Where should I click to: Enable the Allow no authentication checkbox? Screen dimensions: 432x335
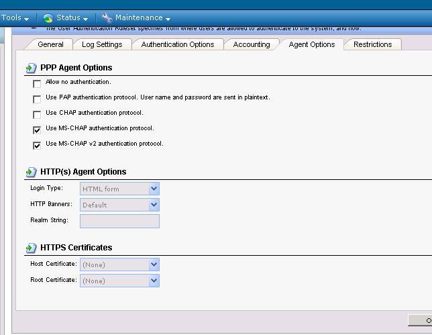(37, 83)
